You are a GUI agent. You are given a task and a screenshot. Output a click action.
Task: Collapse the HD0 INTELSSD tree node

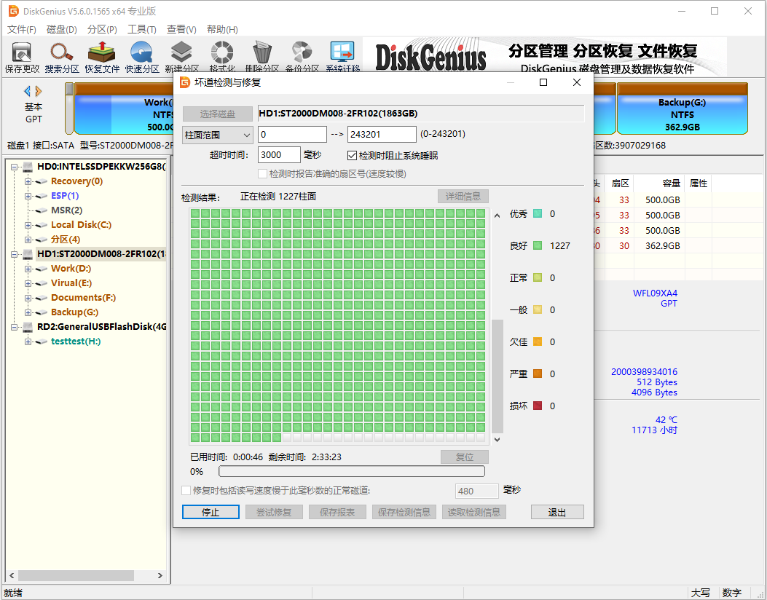pos(14,167)
